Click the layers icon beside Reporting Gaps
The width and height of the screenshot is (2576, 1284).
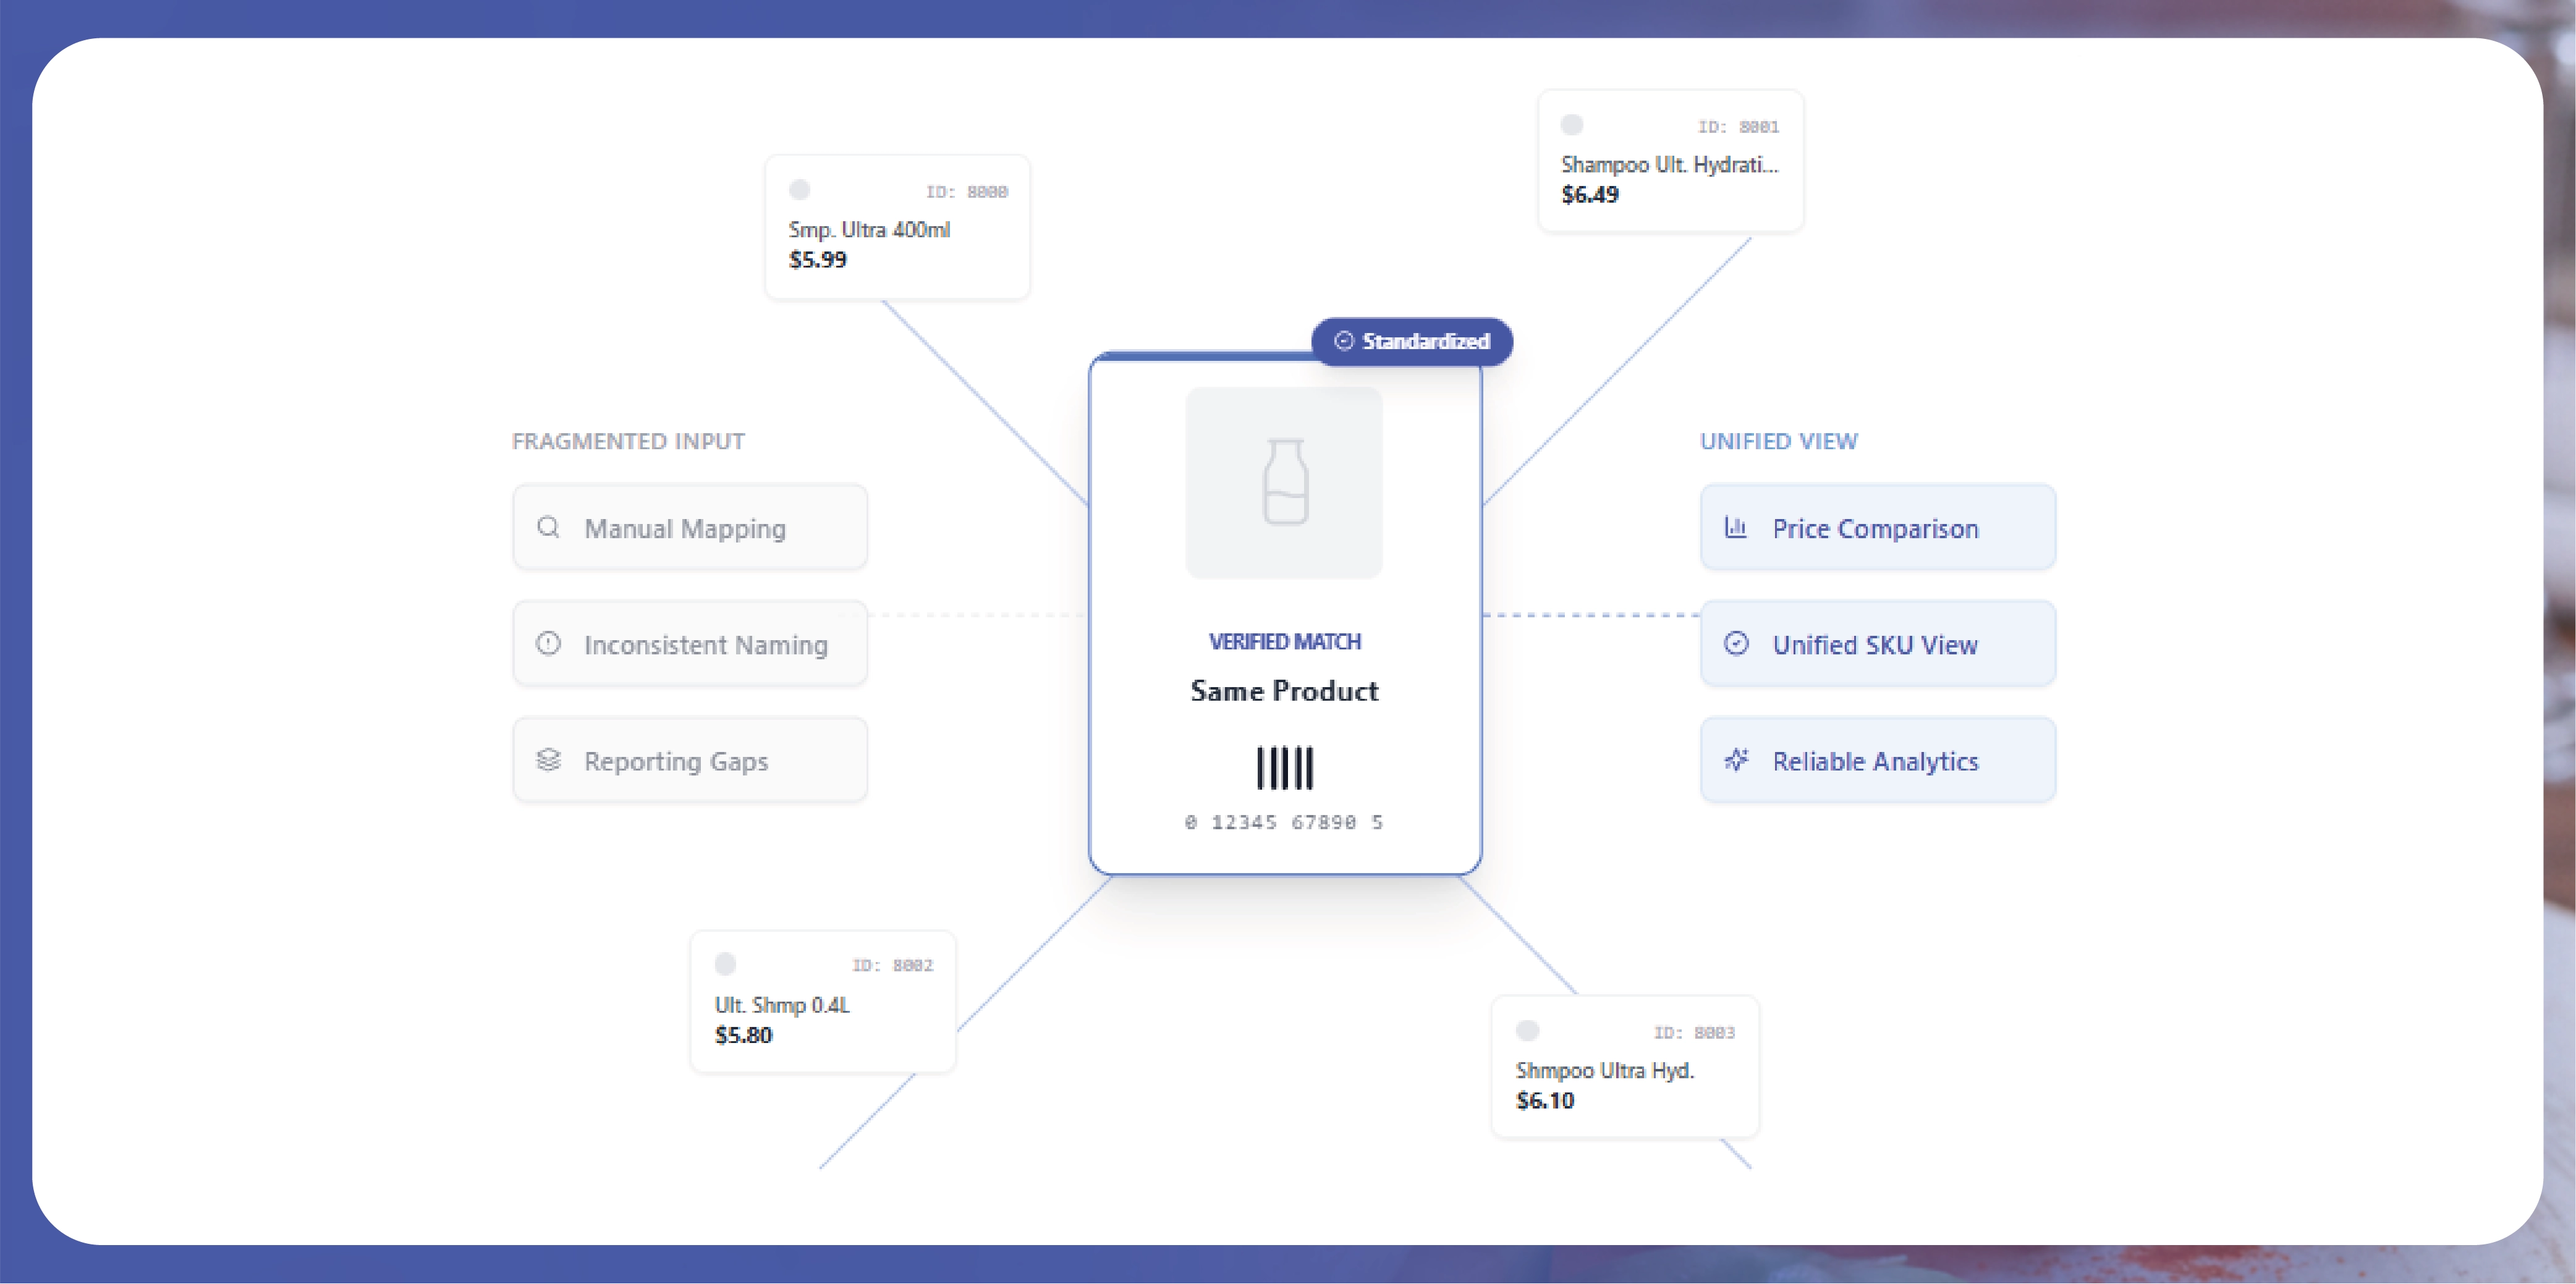[548, 760]
